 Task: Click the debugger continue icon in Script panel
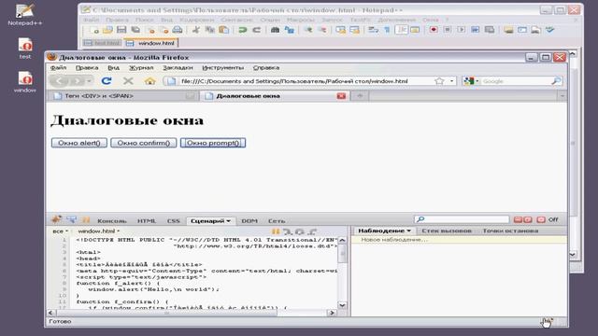(276, 231)
